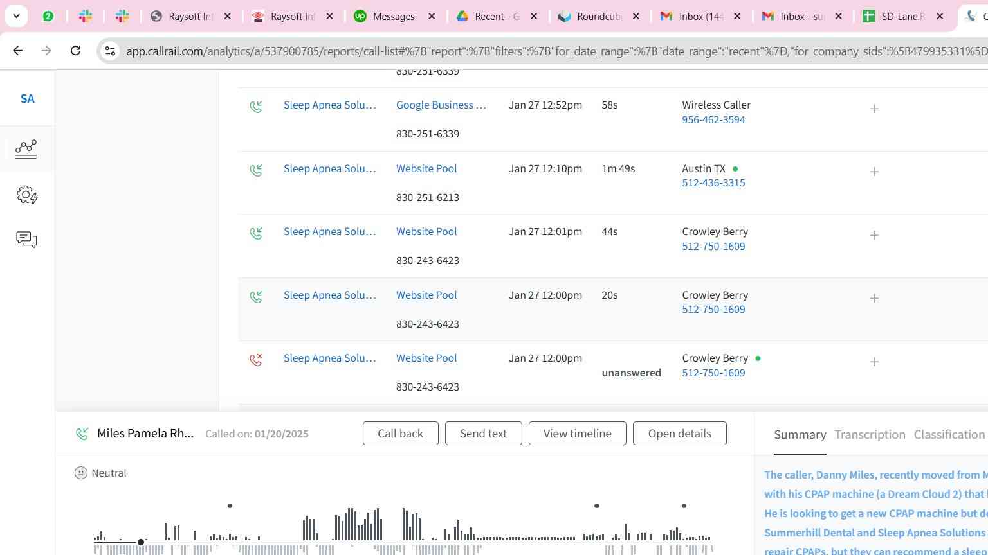
Task: Click the Jan 27 12:10pm timestamp
Action: (545, 168)
